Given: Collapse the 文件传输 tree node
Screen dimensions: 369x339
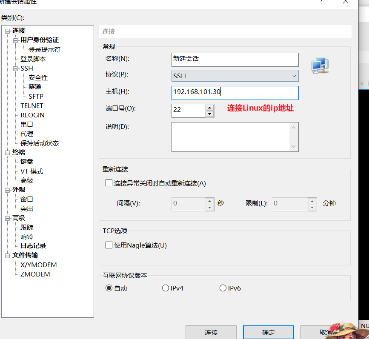Looking at the screenshot, I should [x=7, y=255].
